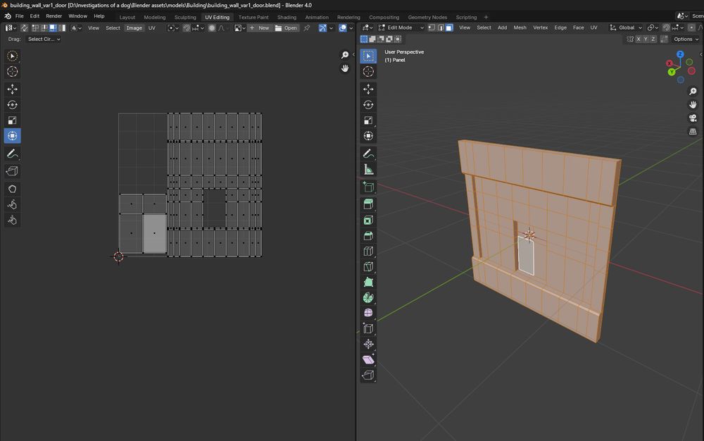Screen dimensions: 704x441
Task: Expand the UV editor overlays dropdown arrow
Action: coord(351,28)
